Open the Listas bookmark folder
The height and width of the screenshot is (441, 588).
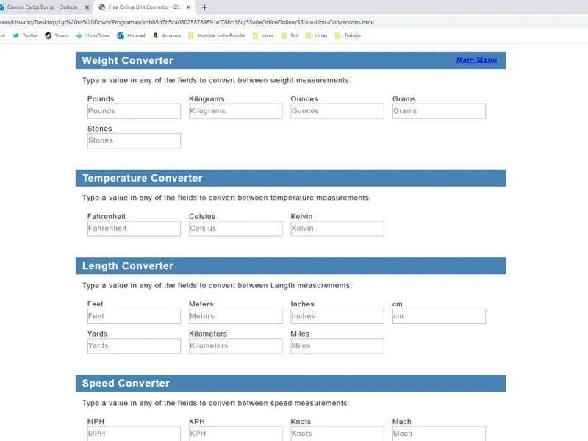[x=317, y=35]
